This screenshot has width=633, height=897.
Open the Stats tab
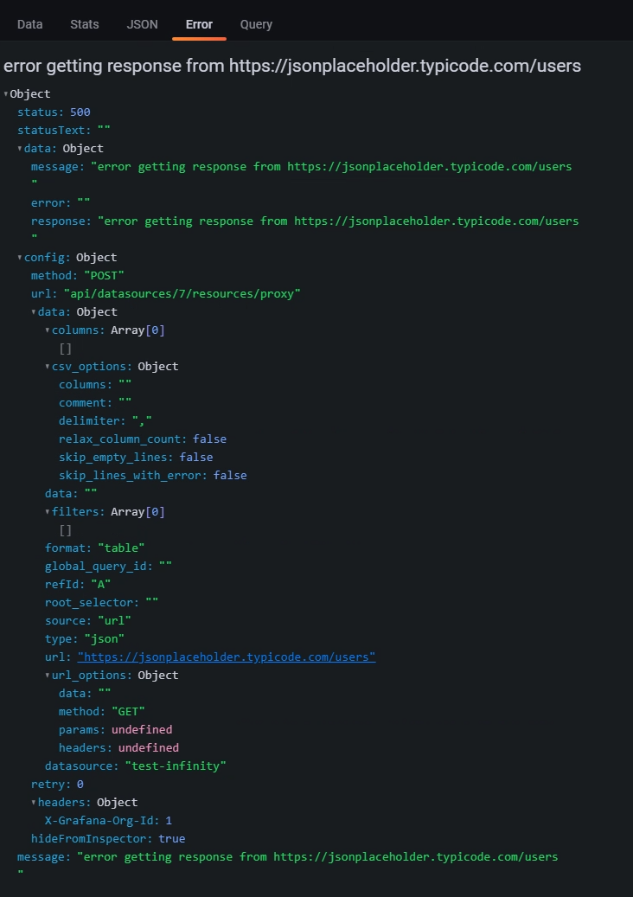[x=85, y=24]
